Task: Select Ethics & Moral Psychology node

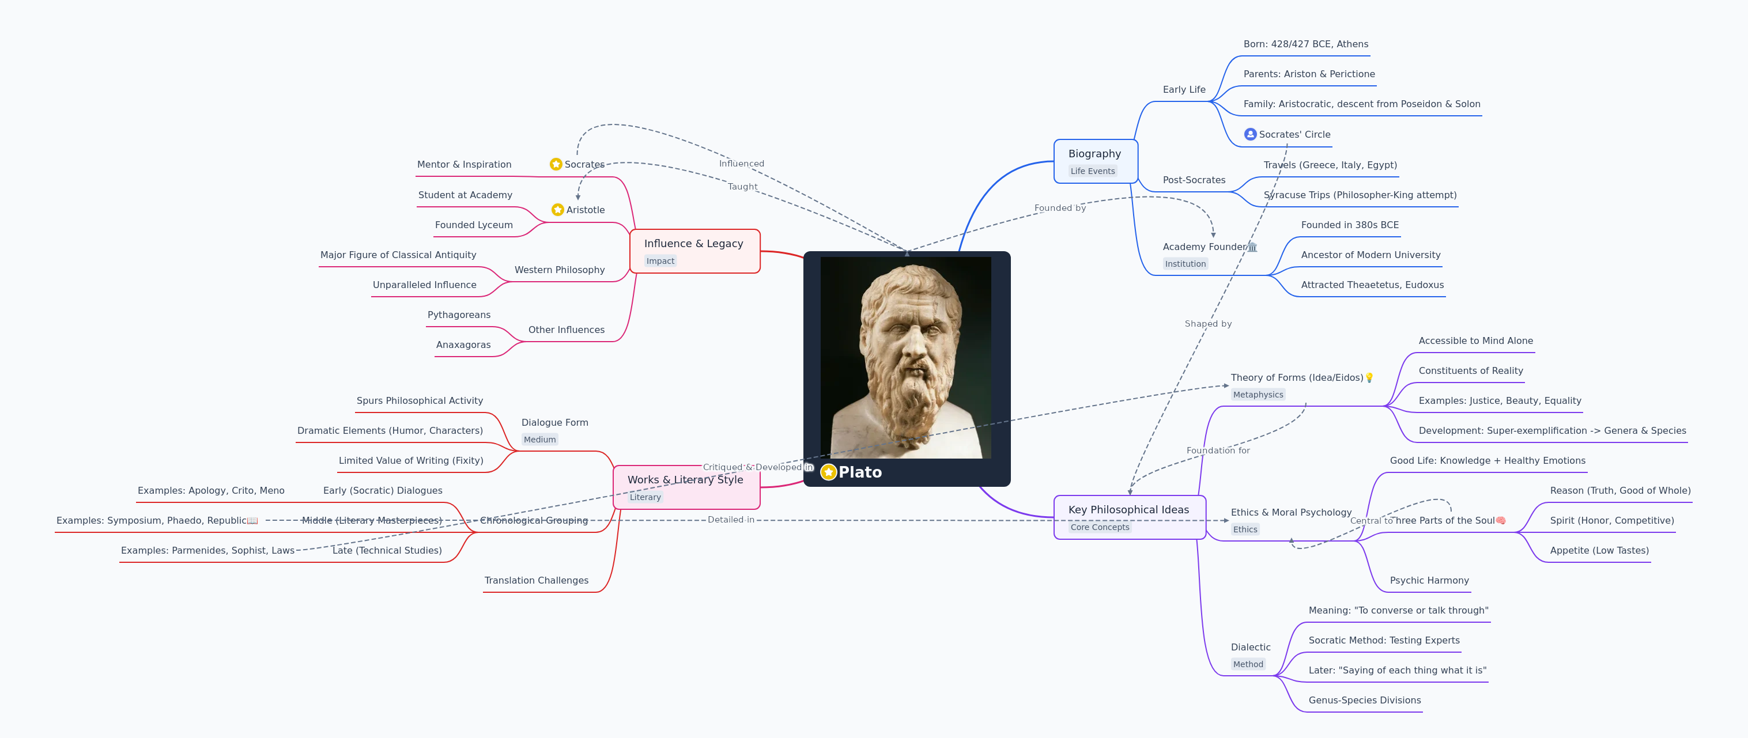Action: pyautogui.click(x=1292, y=512)
